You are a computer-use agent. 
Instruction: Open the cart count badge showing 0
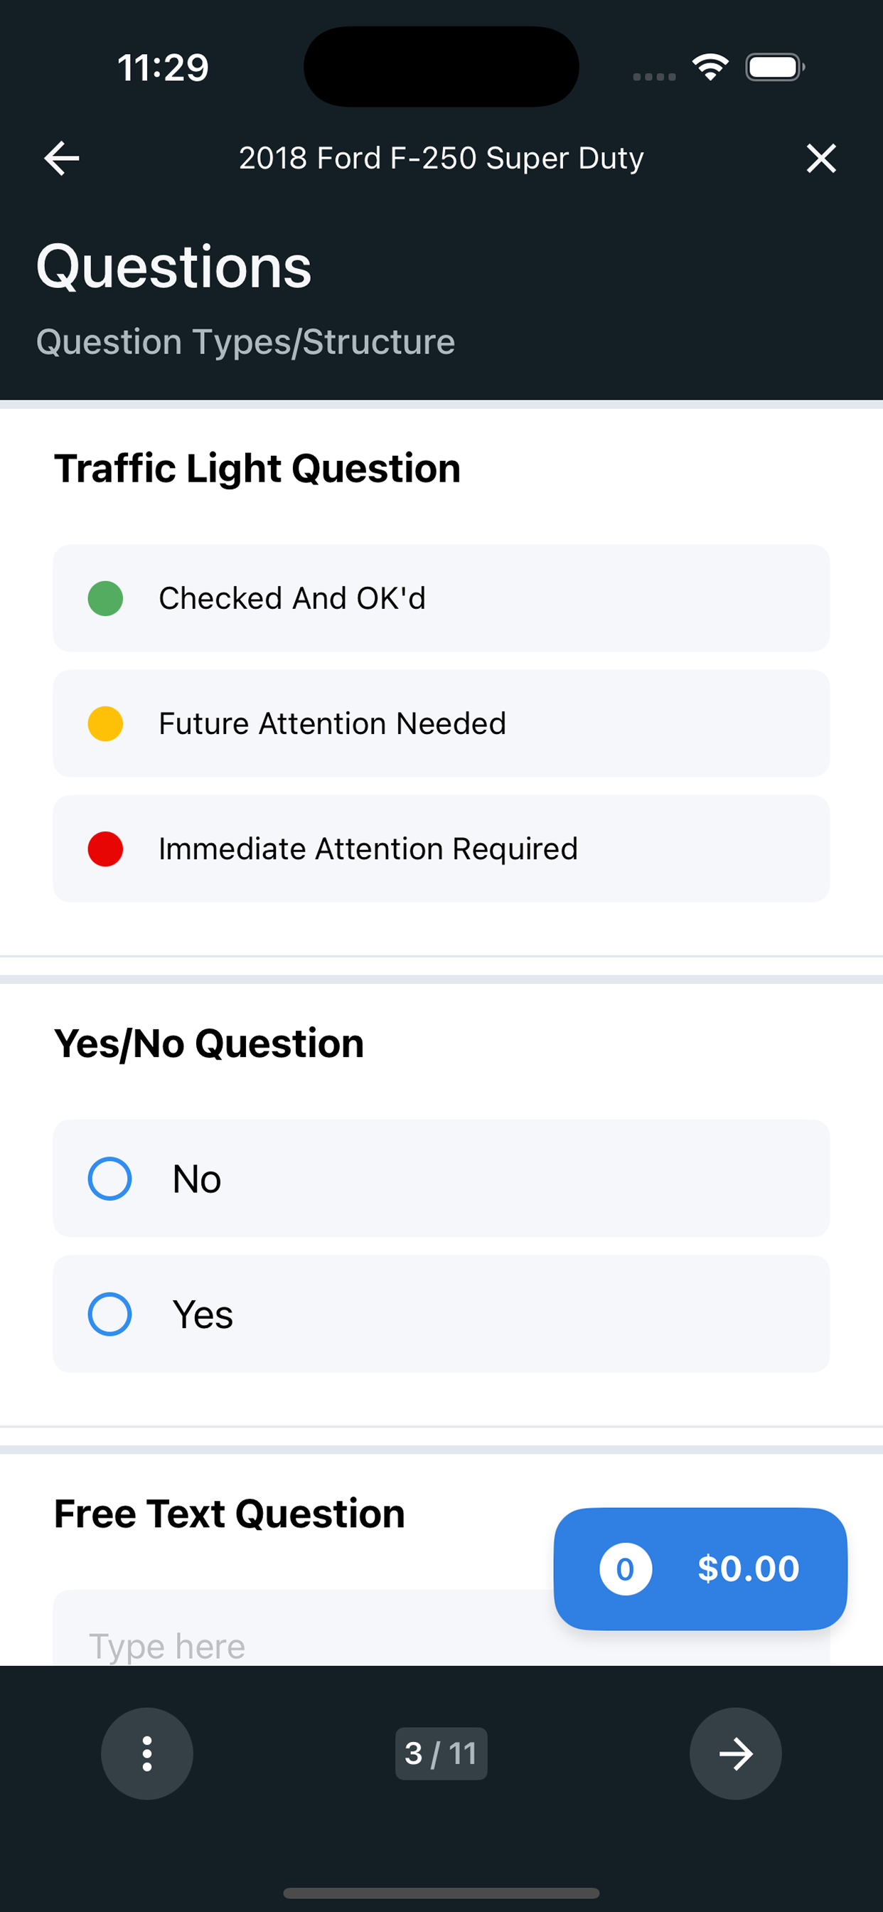(626, 1568)
